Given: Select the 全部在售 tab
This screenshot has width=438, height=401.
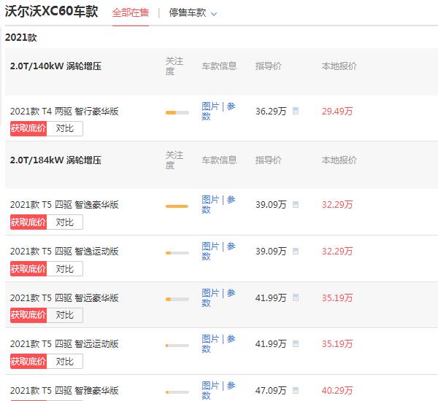Looking at the screenshot, I should click(131, 13).
